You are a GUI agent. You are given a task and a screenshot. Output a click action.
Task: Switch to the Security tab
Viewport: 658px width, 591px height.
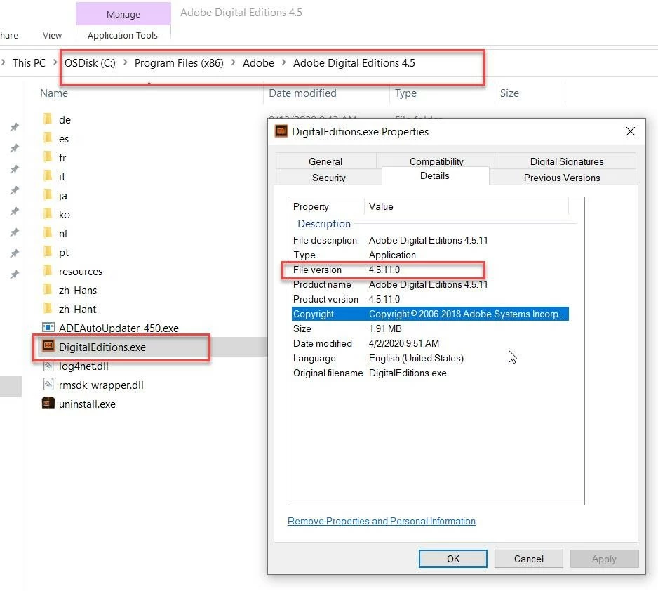329,178
